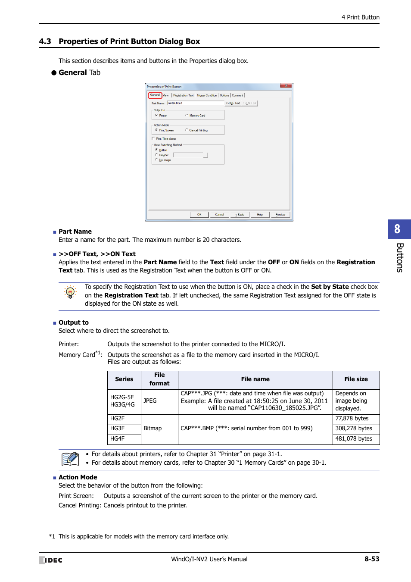
Task: Click the '*1' footnote about memory card
Action: [139, 536]
